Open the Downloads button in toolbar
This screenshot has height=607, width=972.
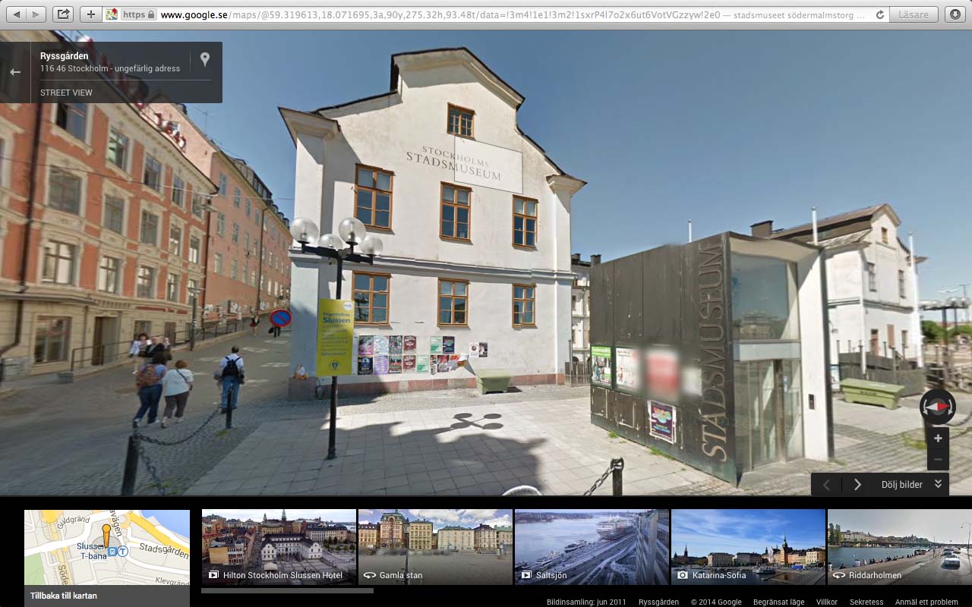point(955,14)
